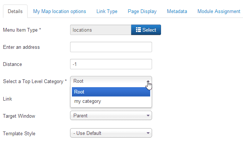Focus the Enter an address text box
The image size is (243, 152).
click(111, 47)
